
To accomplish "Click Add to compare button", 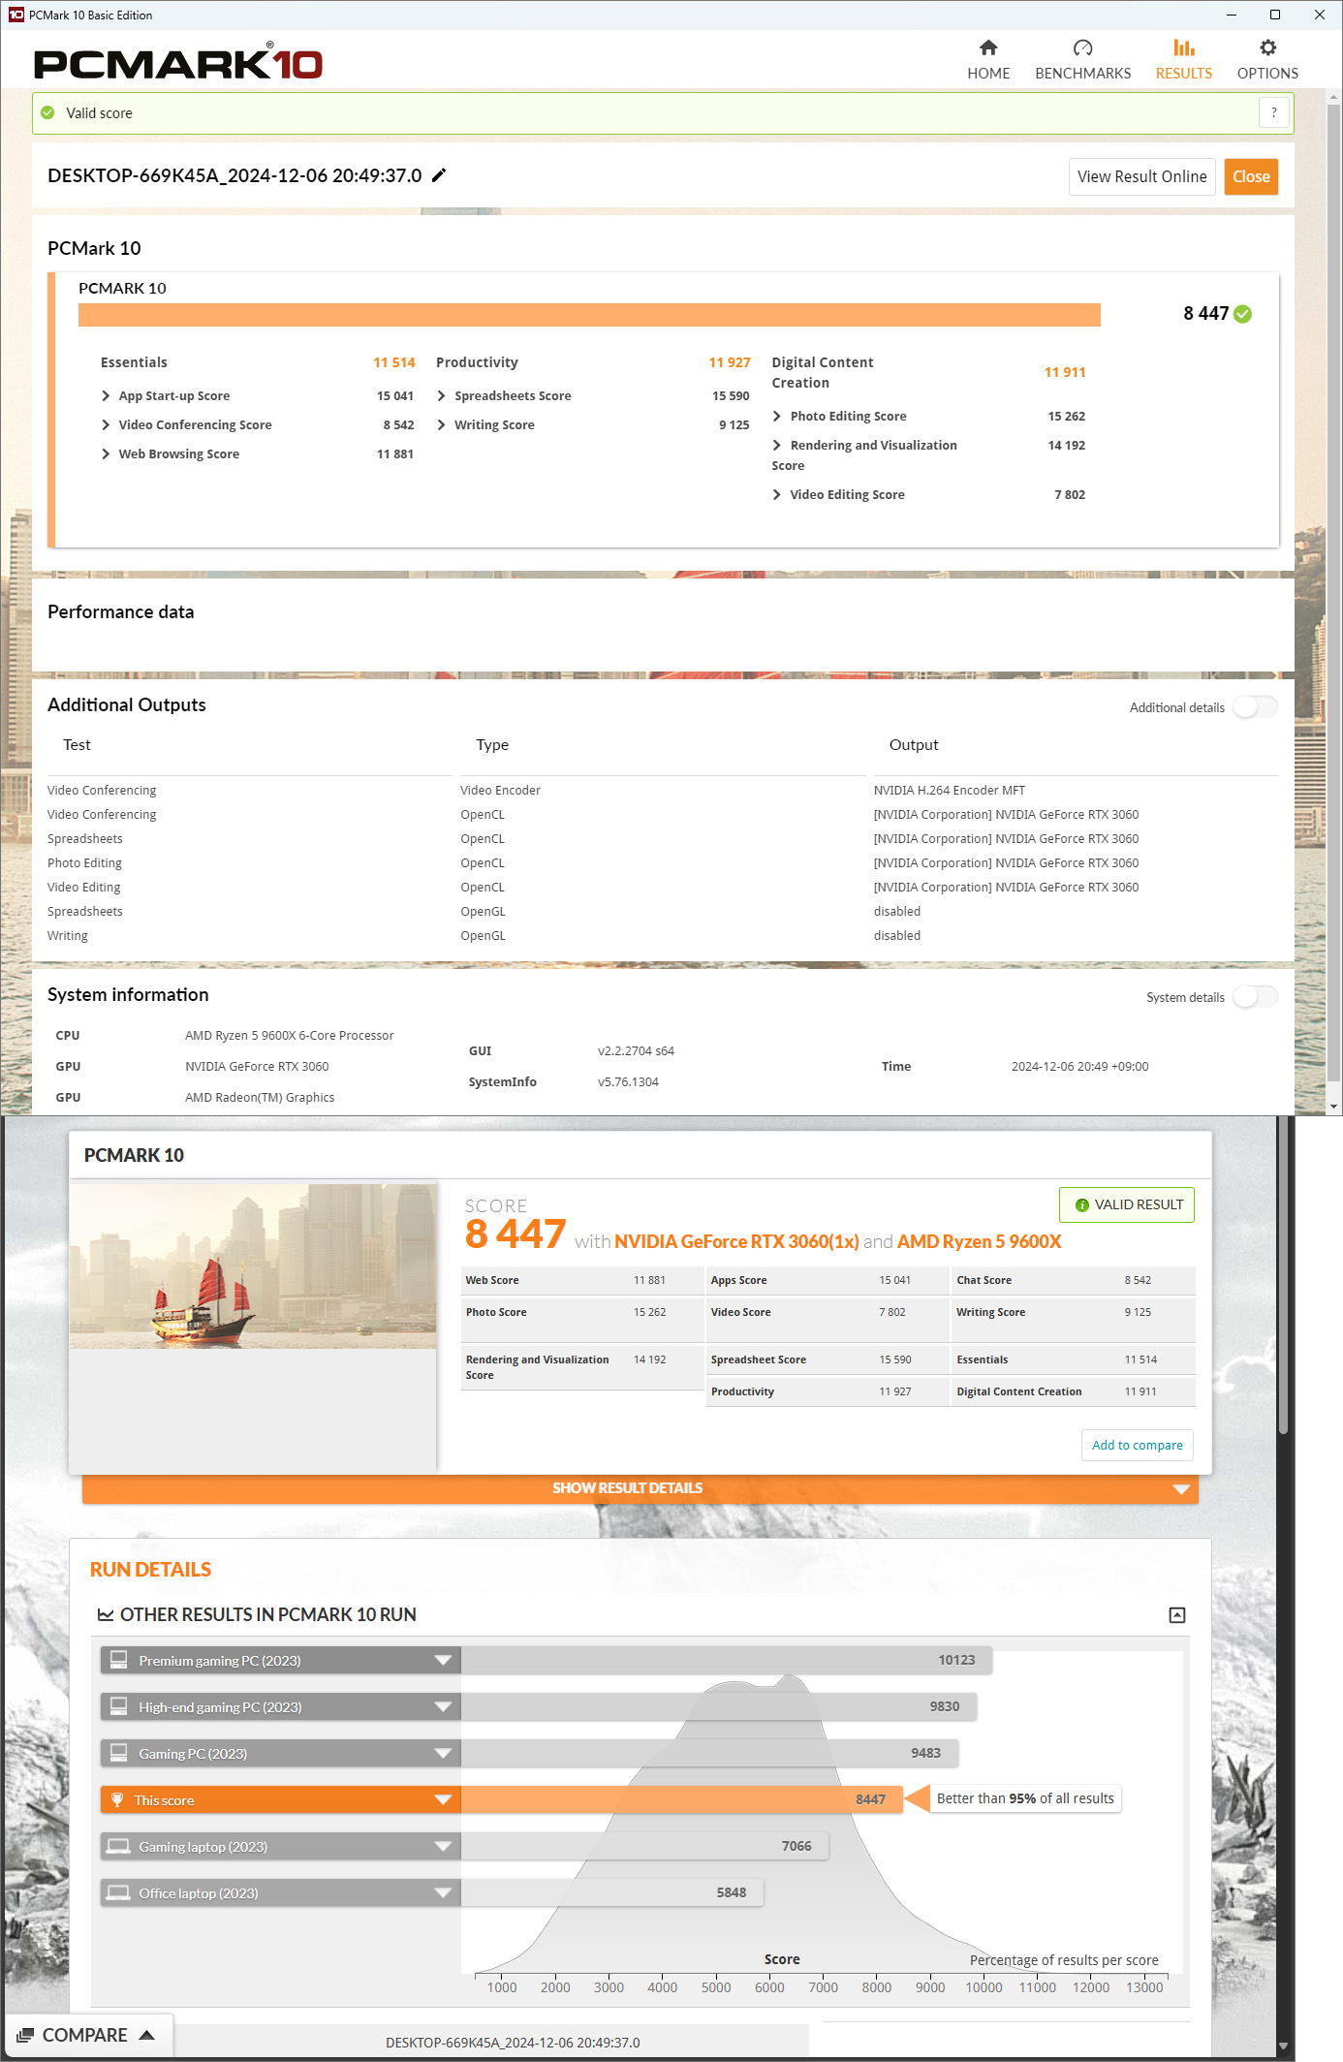I will coord(1137,1445).
